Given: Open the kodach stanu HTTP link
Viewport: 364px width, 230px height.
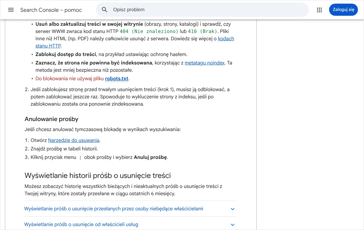Looking at the screenshot, I should point(135,42).
